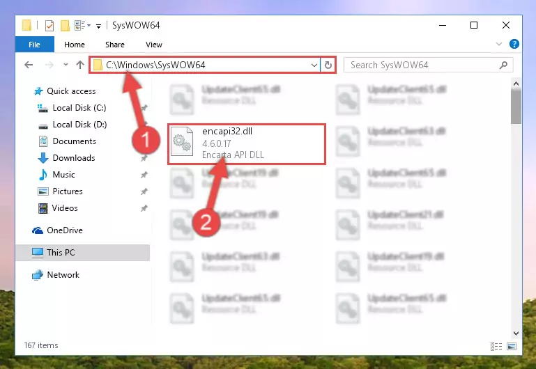Refresh the SysWOW64 folder

click(328, 65)
